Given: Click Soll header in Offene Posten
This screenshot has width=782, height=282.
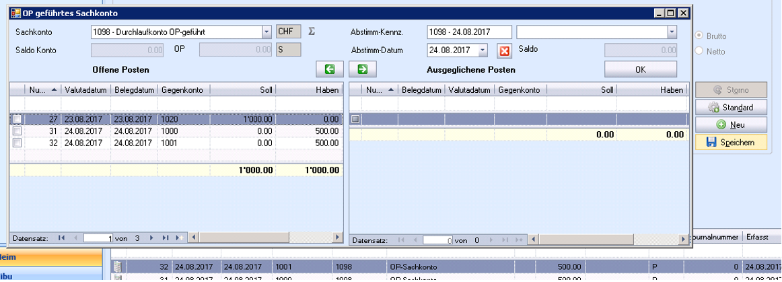Looking at the screenshot, I should click(x=242, y=90).
